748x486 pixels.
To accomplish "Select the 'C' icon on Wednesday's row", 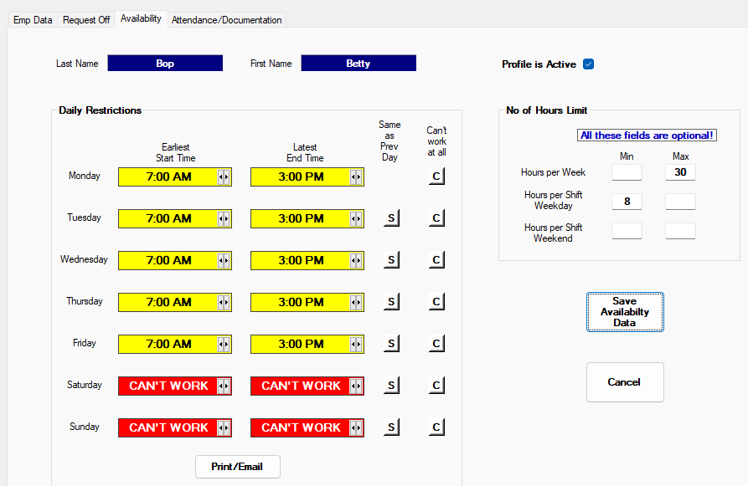I will pos(436,259).
